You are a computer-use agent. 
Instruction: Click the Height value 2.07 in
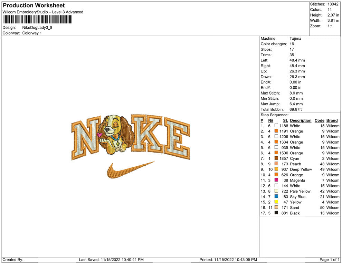[x=333, y=15]
